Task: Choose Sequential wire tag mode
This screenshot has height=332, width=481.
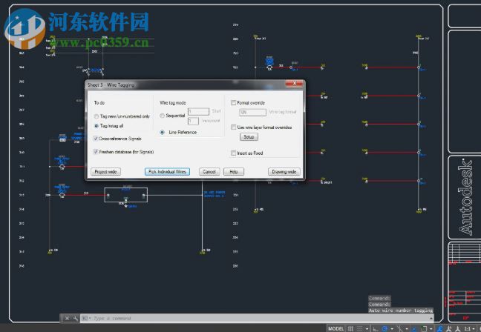Action: point(163,116)
